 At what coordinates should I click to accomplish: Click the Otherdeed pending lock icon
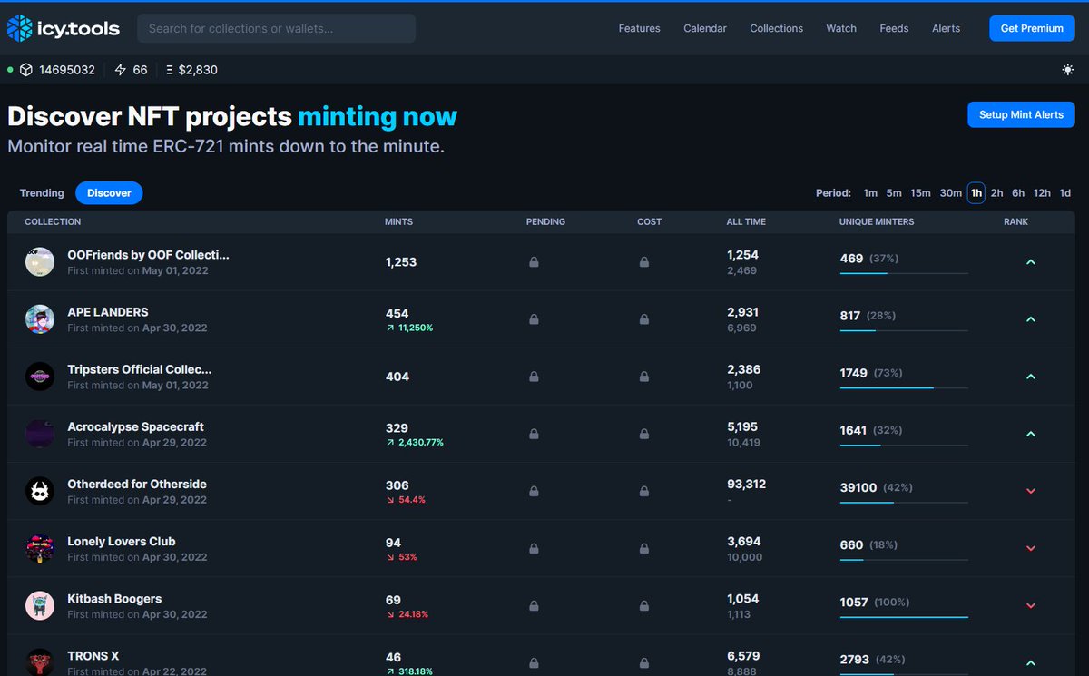(x=534, y=491)
